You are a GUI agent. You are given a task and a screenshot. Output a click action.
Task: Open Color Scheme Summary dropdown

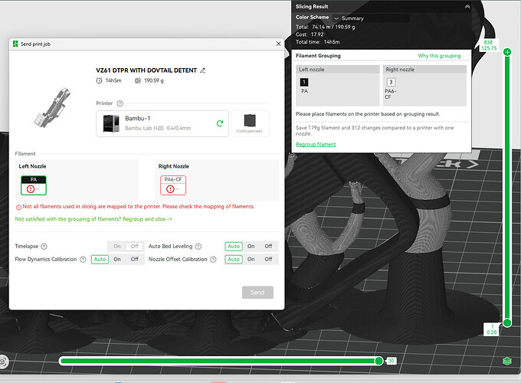[372, 18]
